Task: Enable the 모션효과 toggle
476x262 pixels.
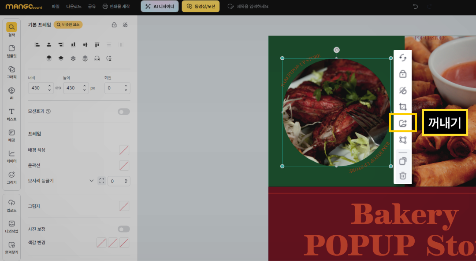Action: tap(123, 112)
